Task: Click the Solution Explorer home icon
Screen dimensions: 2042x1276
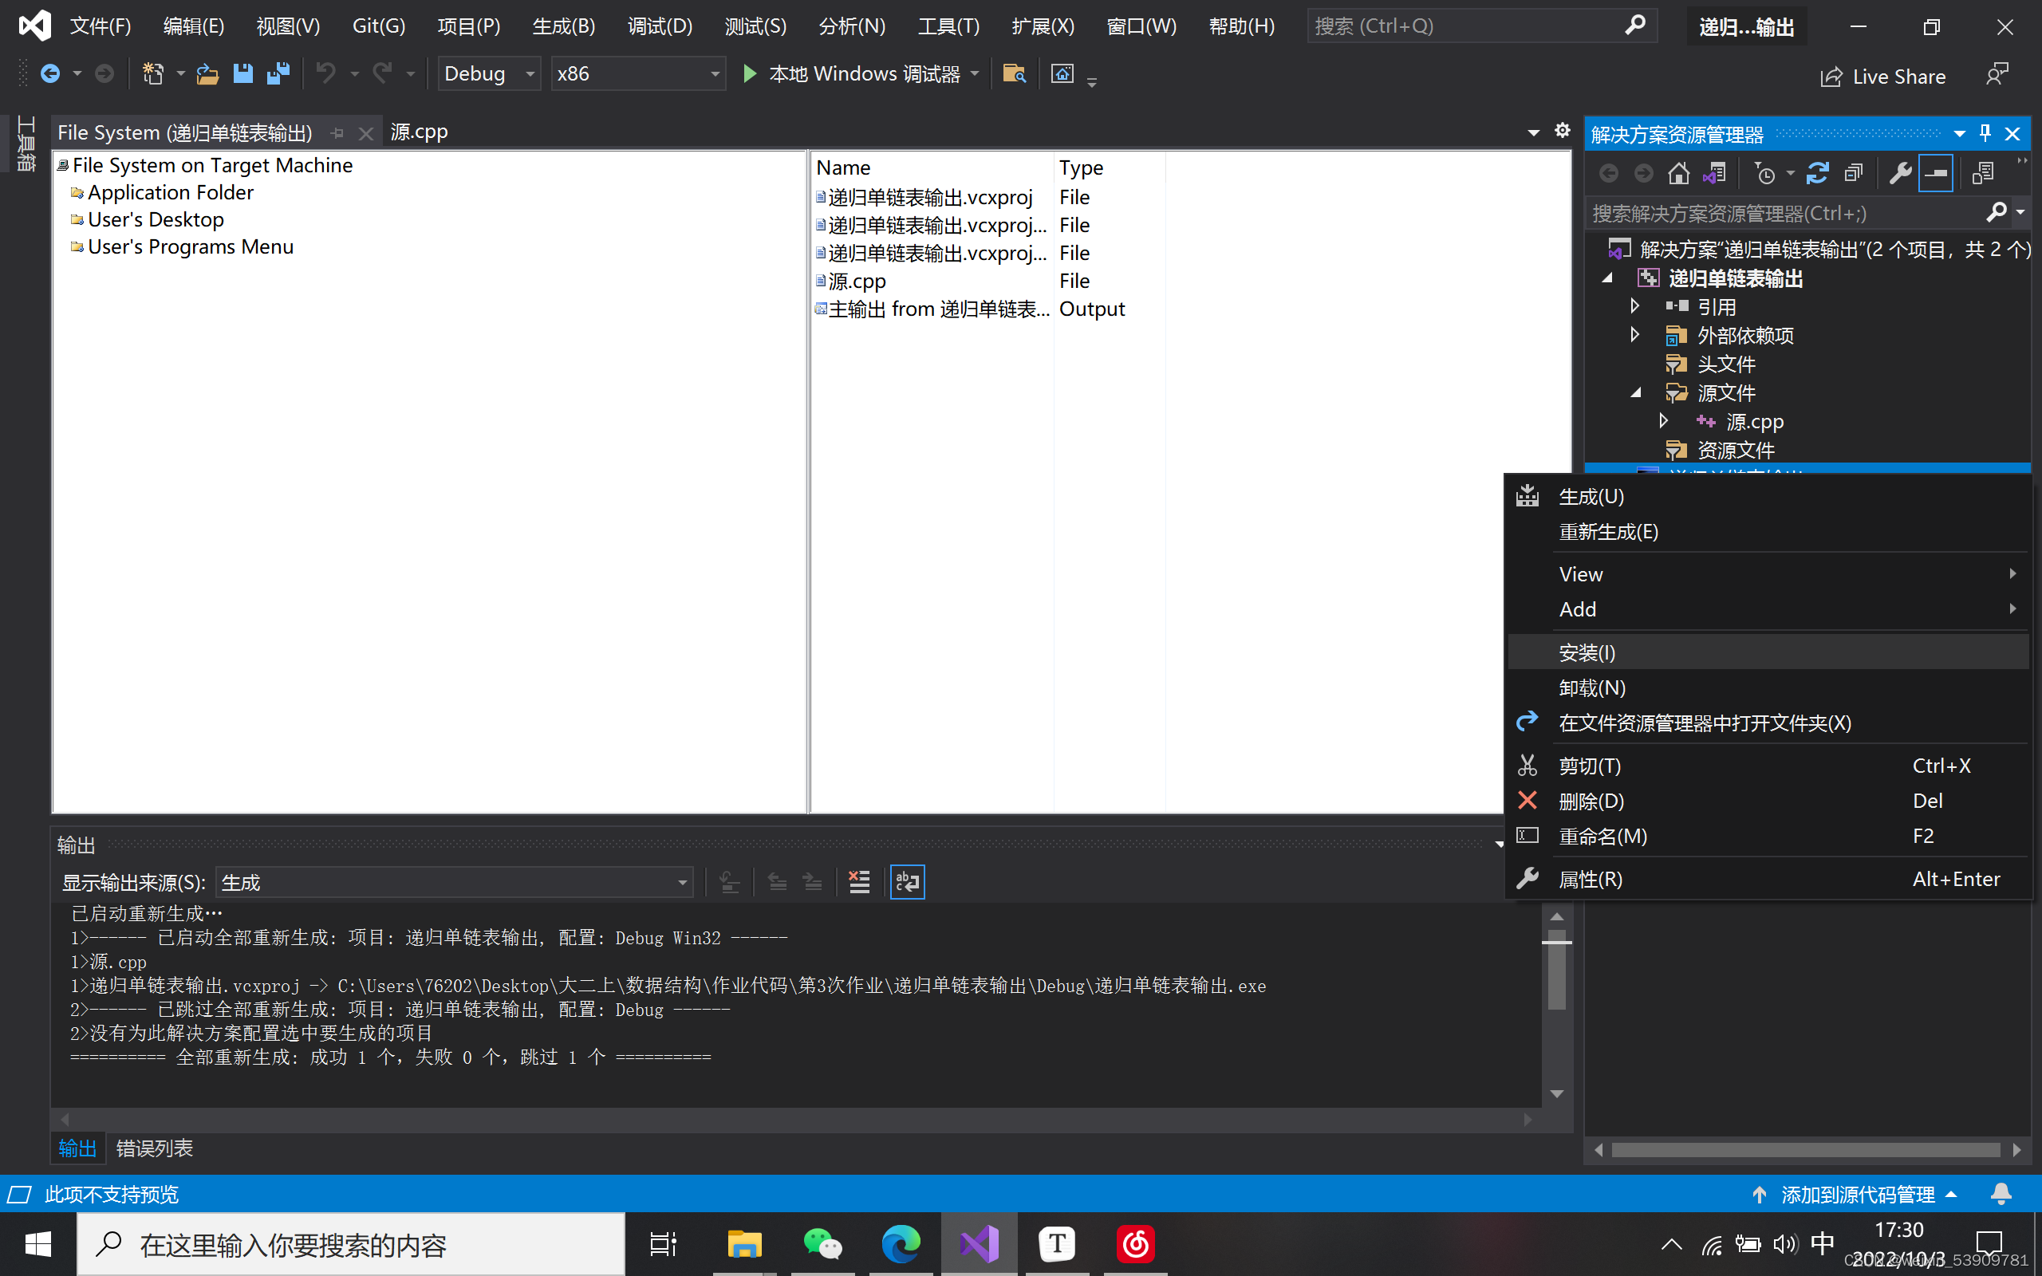Action: (x=1678, y=174)
